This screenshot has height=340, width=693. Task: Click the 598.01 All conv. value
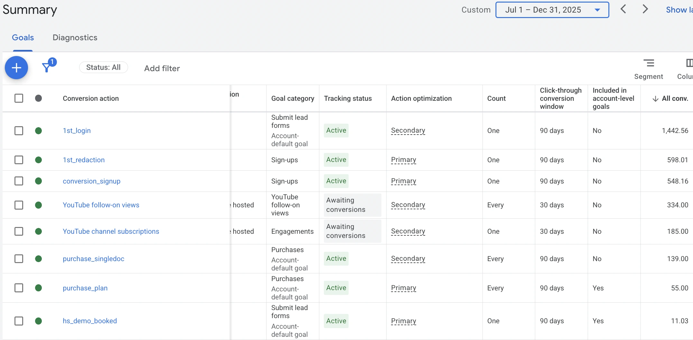coord(677,160)
